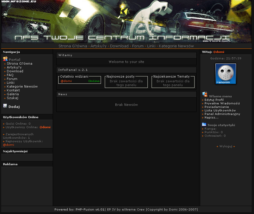Open FAQ in the sidebar navigation
The width and height of the screenshot is (254, 214).
[10, 75]
